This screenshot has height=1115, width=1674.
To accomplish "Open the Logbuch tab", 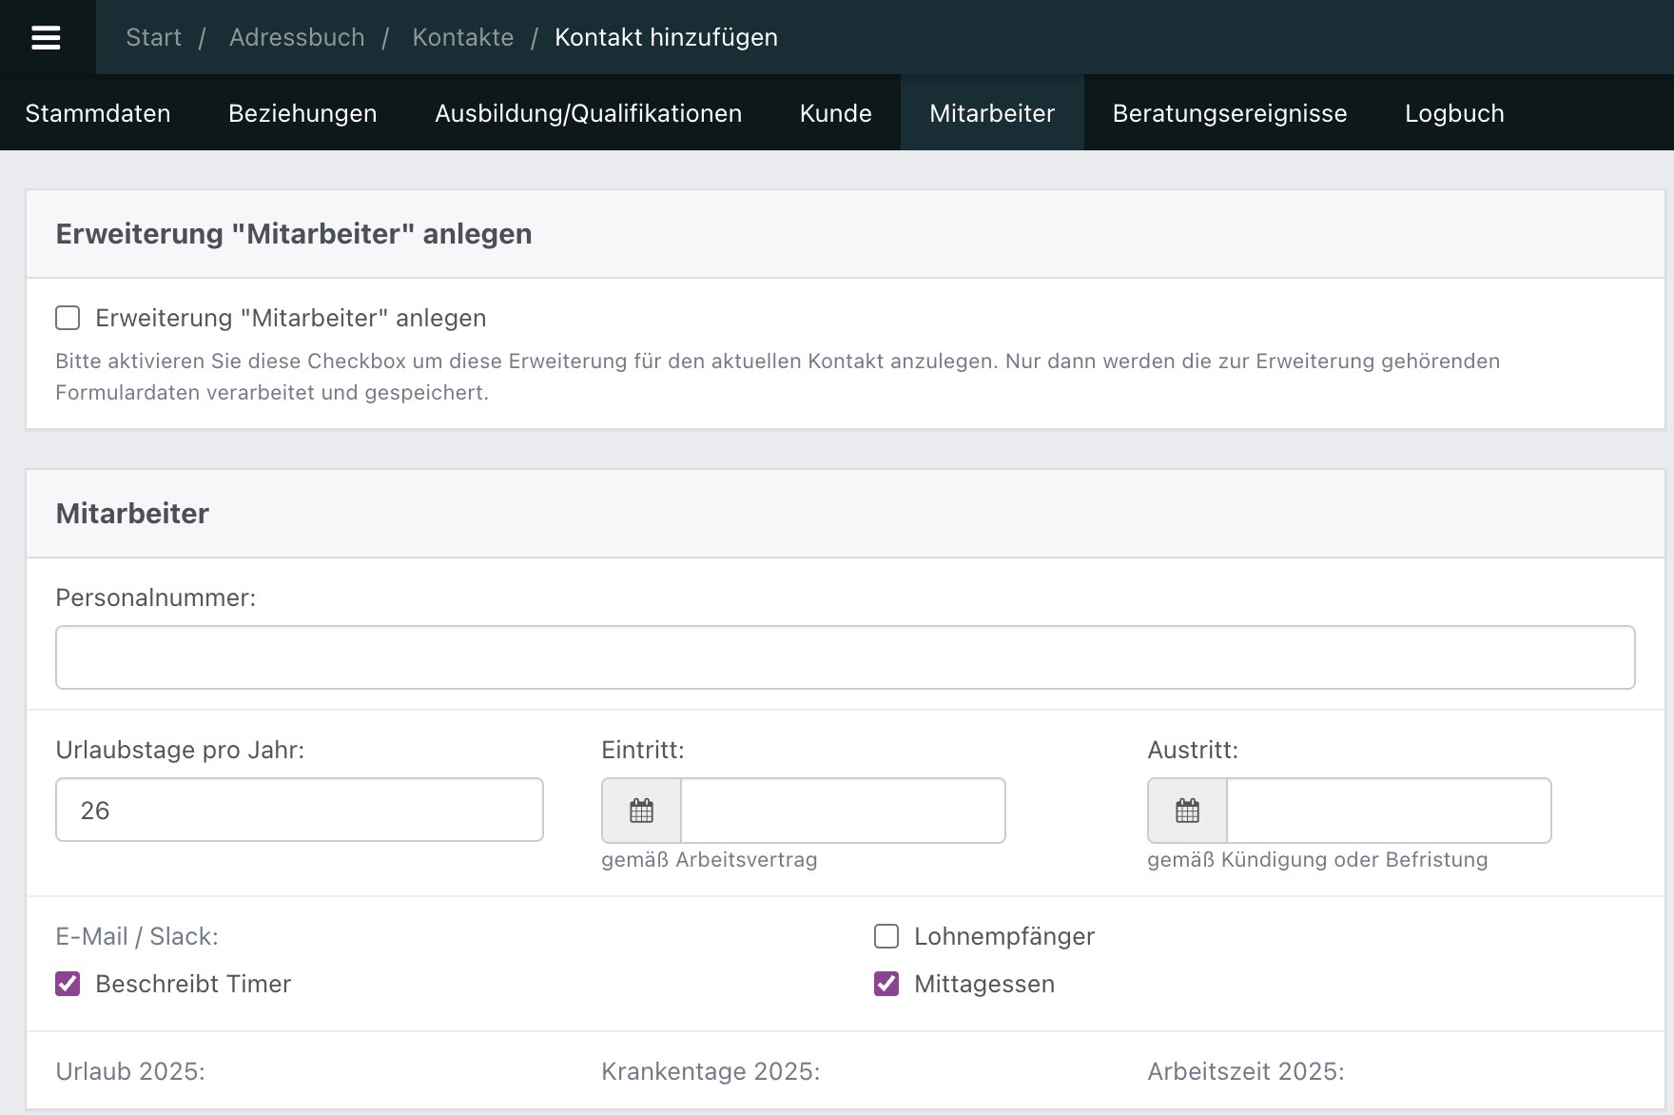I will [x=1453, y=112].
